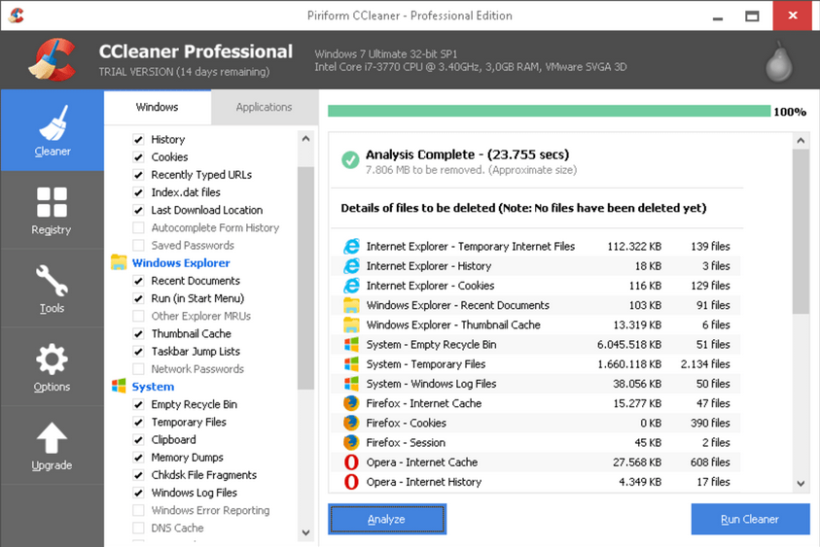Image resolution: width=820 pixels, height=547 pixels.
Task: Open the Registry section grid icon
Action: point(52,202)
